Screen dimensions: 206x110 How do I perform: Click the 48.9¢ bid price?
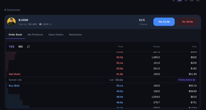(120, 97)
